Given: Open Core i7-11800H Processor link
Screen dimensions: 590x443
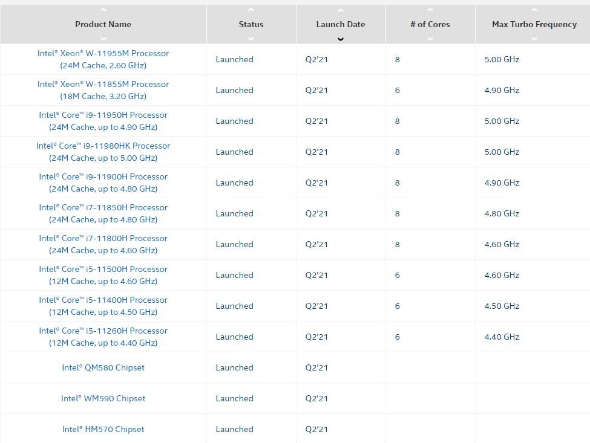Looking at the screenshot, I should [103, 244].
